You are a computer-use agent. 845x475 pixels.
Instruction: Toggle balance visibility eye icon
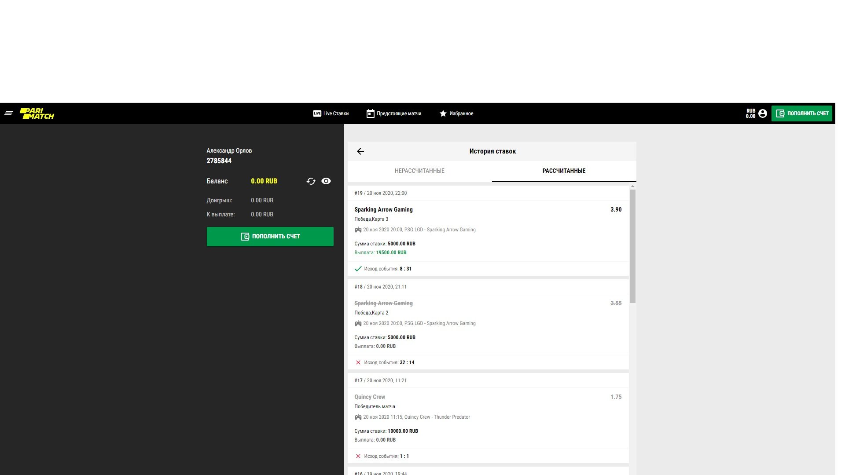click(x=326, y=181)
